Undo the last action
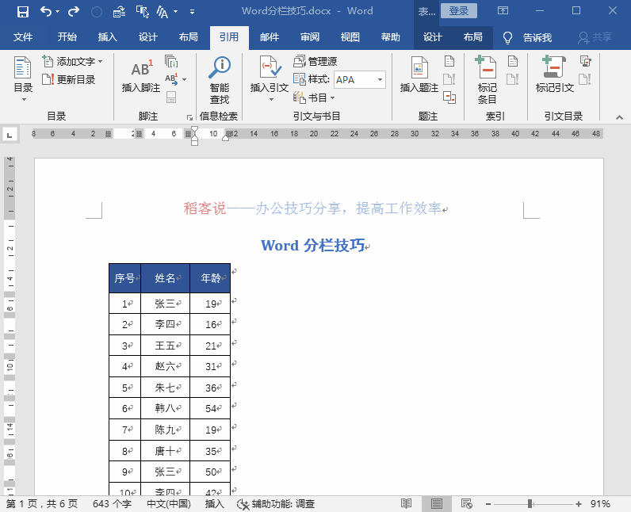 [x=45, y=11]
